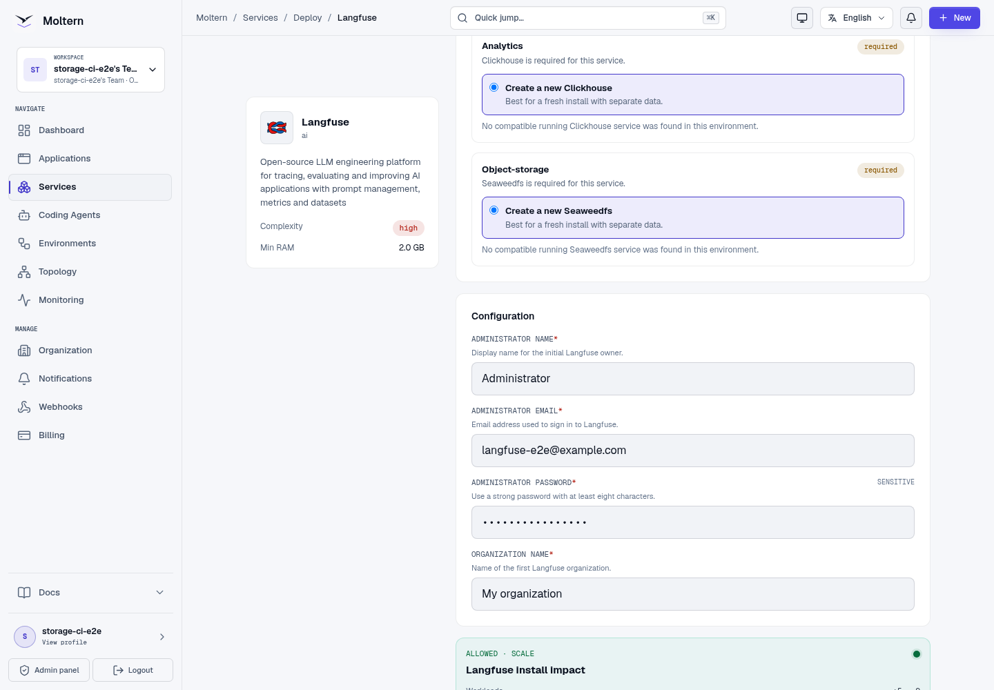
Task: Open the workspace switcher dropdown
Action: click(90, 70)
